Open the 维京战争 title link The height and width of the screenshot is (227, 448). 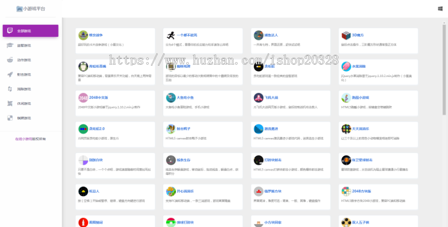click(x=96, y=35)
